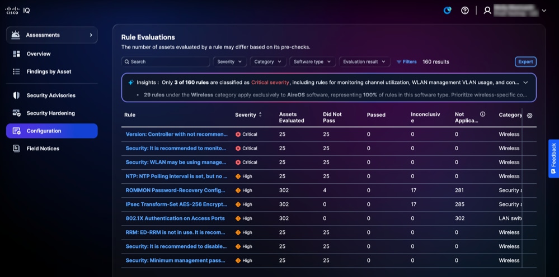Open rule 'ROMMON Password-Recovery Config...'
This screenshot has height=277, width=559.
point(175,190)
